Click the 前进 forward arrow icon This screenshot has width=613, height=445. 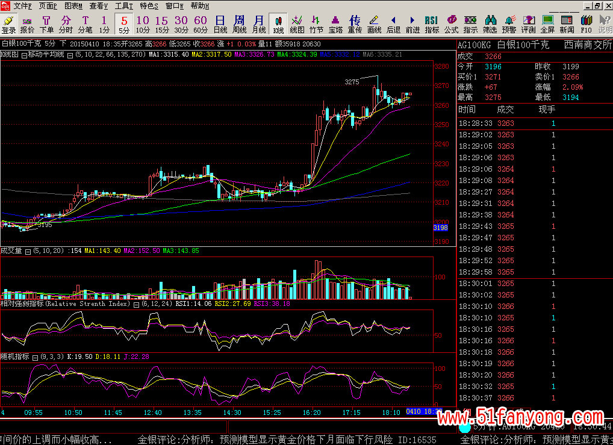tap(412, 24)
